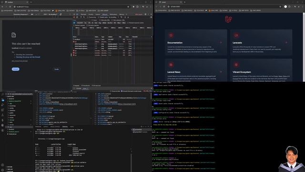Click back arrow in localhost browser window

[x=2, y=7]
